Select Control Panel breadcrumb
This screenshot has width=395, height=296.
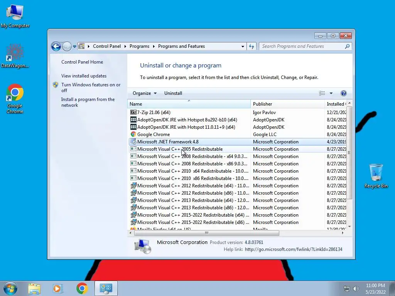click(107, 46)
